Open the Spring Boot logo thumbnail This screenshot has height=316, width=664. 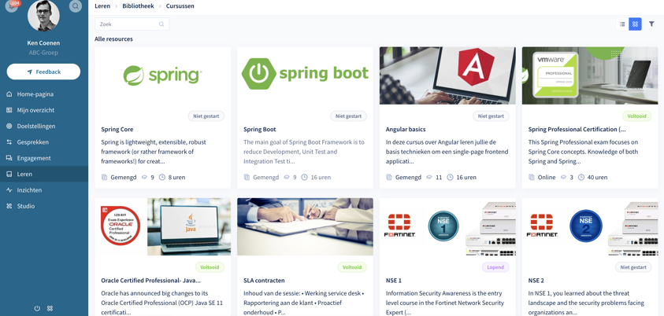tap(305, 75)
